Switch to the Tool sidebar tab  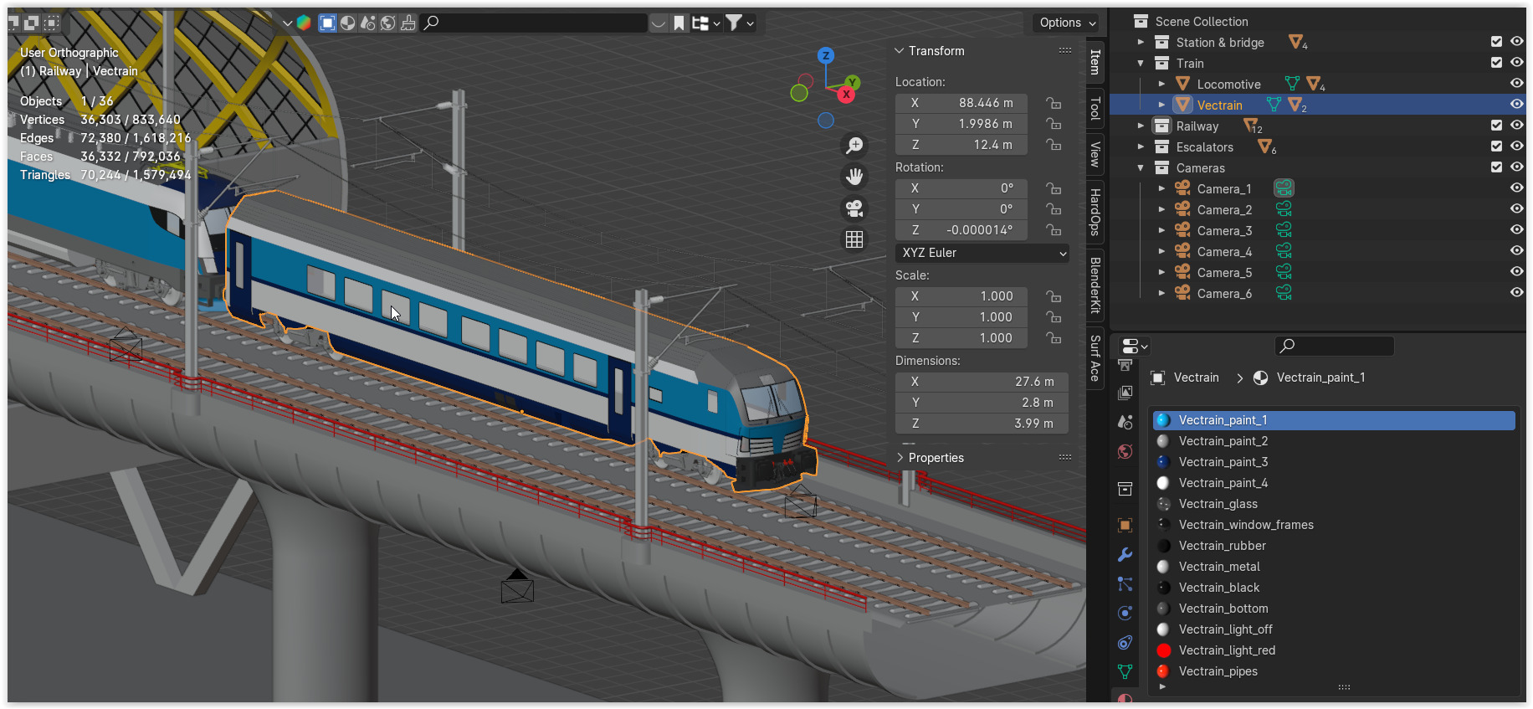point(1095,109)
